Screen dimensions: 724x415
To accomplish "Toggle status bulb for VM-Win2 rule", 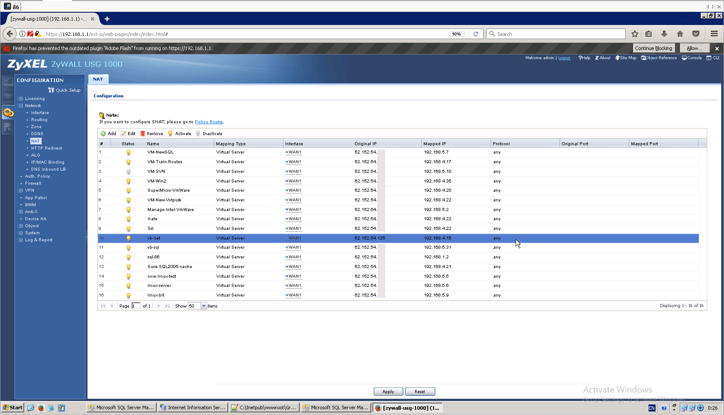I will pyautogui.click(x=129, y=181).
